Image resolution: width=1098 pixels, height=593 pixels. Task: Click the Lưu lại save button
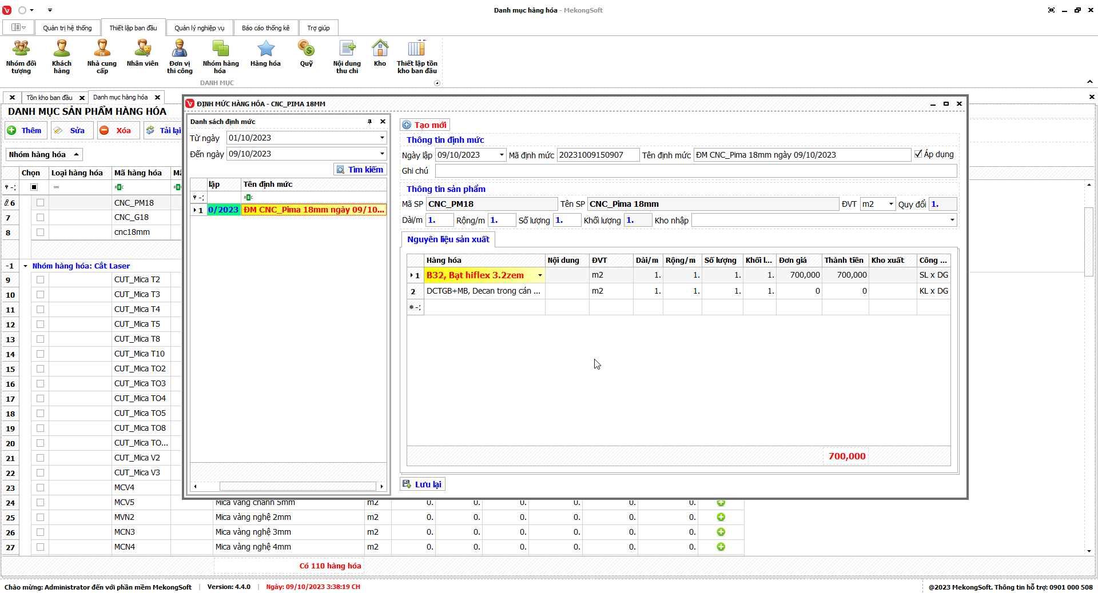[x=423, y=484]
